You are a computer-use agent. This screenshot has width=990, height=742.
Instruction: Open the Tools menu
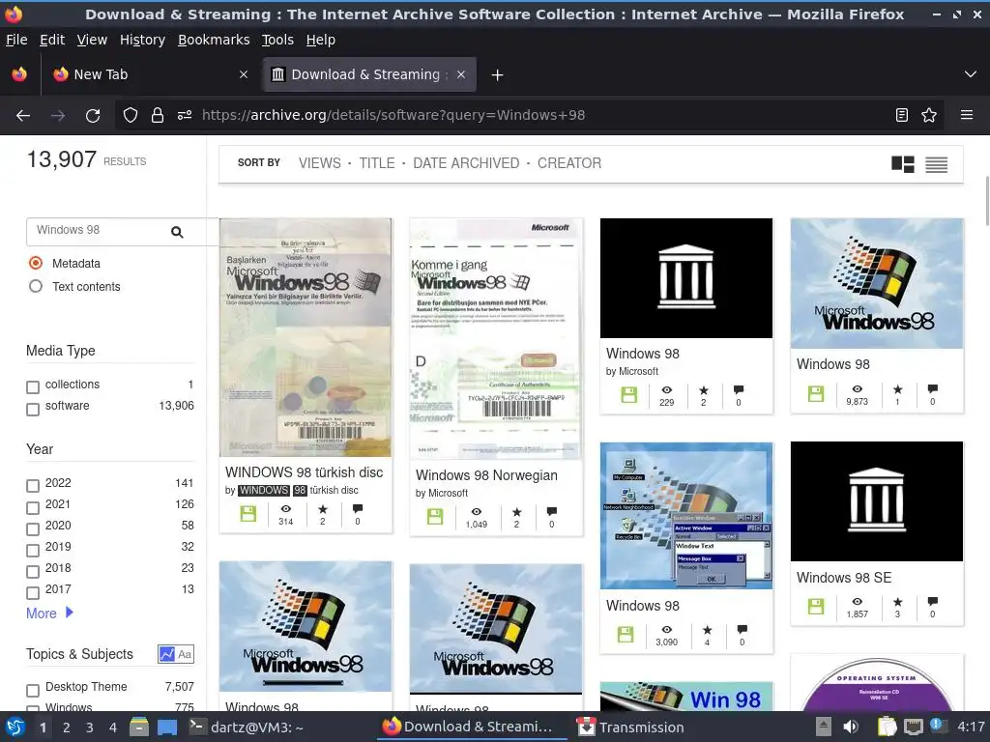point(277,40)
